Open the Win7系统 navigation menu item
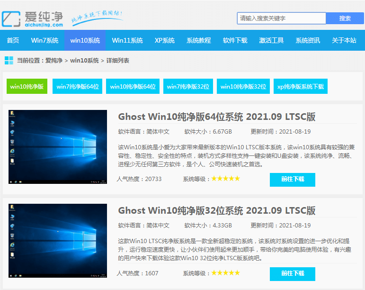 pyautogui.click(x=45, y=40)
